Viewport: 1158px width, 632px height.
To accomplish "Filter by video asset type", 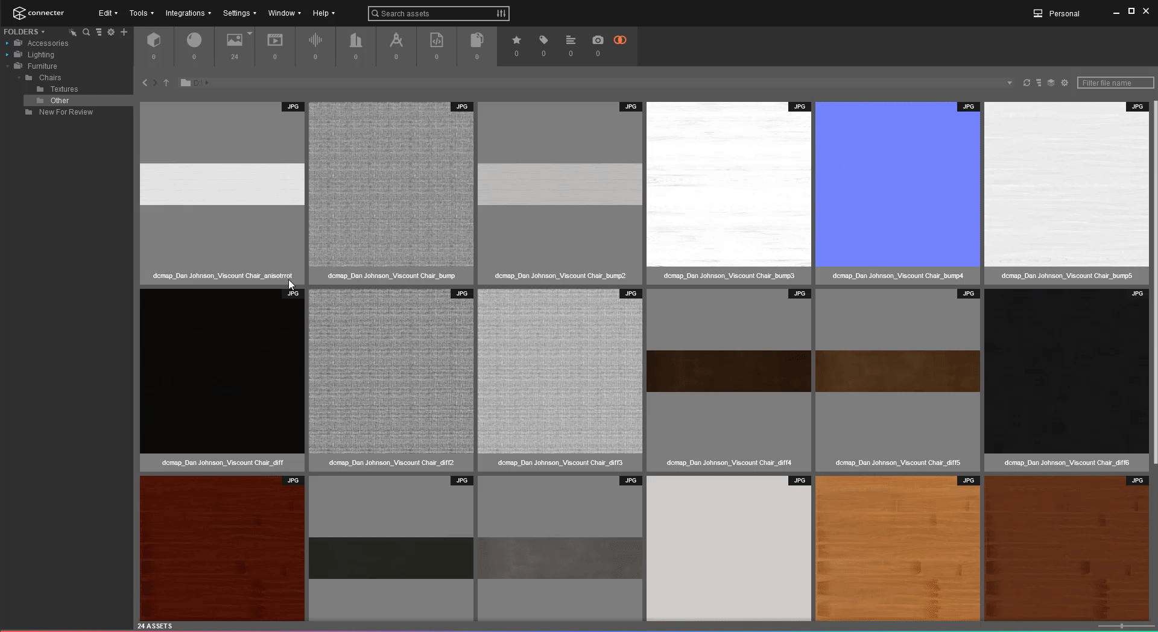I will pos(275,41).
